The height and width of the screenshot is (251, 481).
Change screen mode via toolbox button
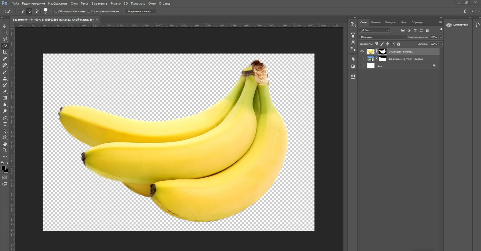pyautogui.click(x=5, y=184)
